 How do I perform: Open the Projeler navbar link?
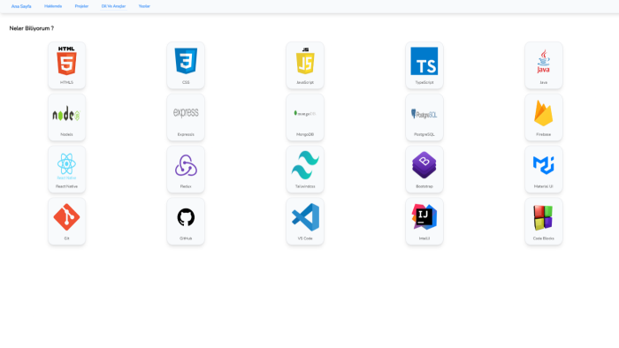tap(81, 6)
